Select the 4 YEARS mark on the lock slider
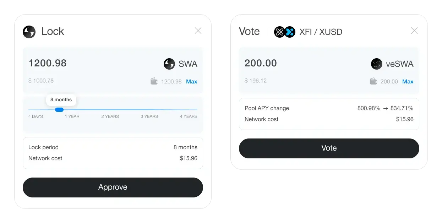 188,116
